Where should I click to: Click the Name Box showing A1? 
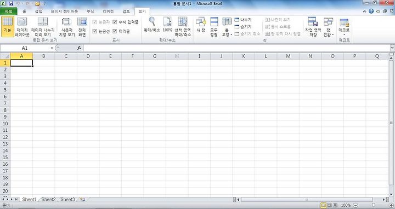pyautogui.click(x=25, y=48)
